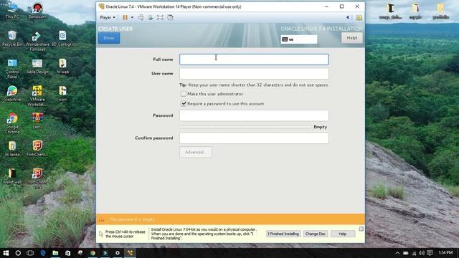Image resolution: width=459 pixels, height=258 pixels.
Task: Select GlassWire desktop icon
Action: pyautogui.click(x=12, y=94)
